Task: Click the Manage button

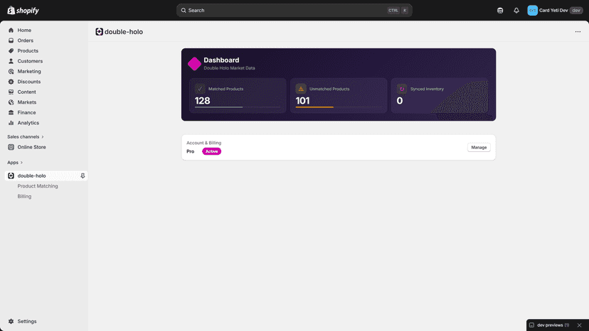Action: point(479,148)
